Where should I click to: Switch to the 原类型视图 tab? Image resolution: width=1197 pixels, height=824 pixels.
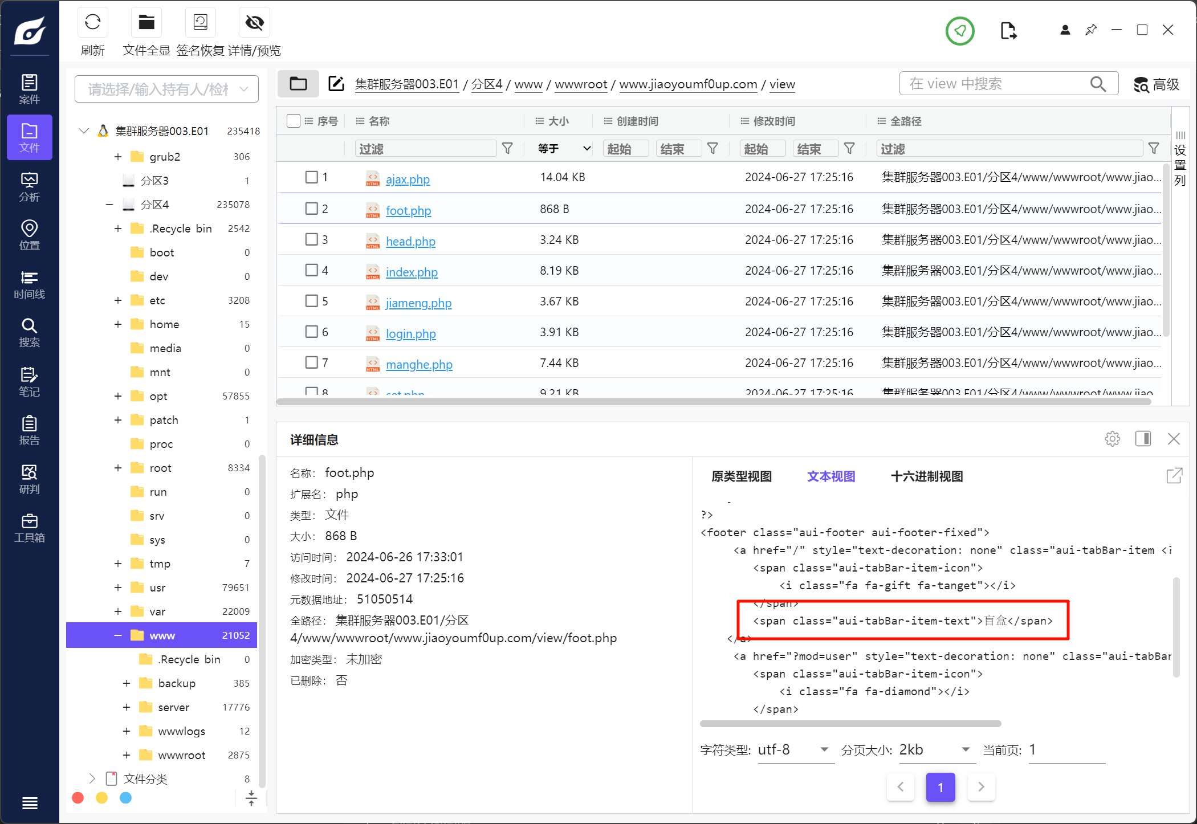click(x=741, y=476)
